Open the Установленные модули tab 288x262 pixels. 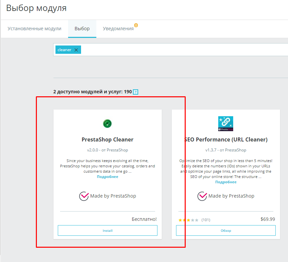[x=34, y=29]
